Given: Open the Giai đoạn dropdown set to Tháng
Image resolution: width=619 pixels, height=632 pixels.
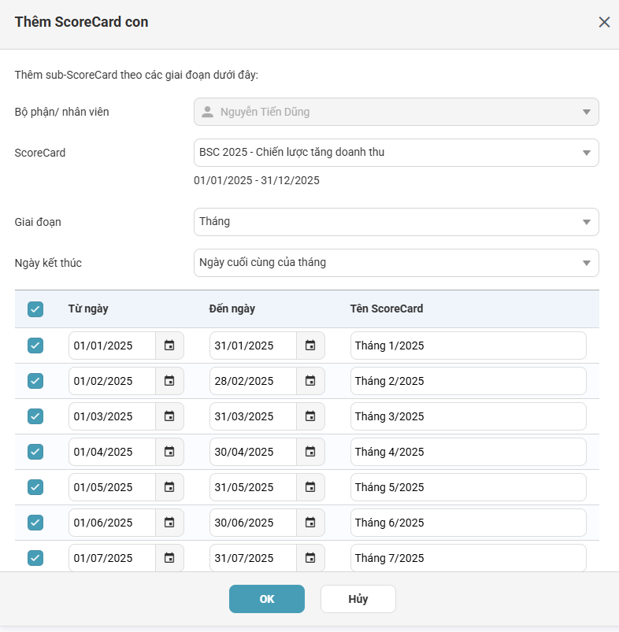Looking at the screenshot, I should [396, 222].
